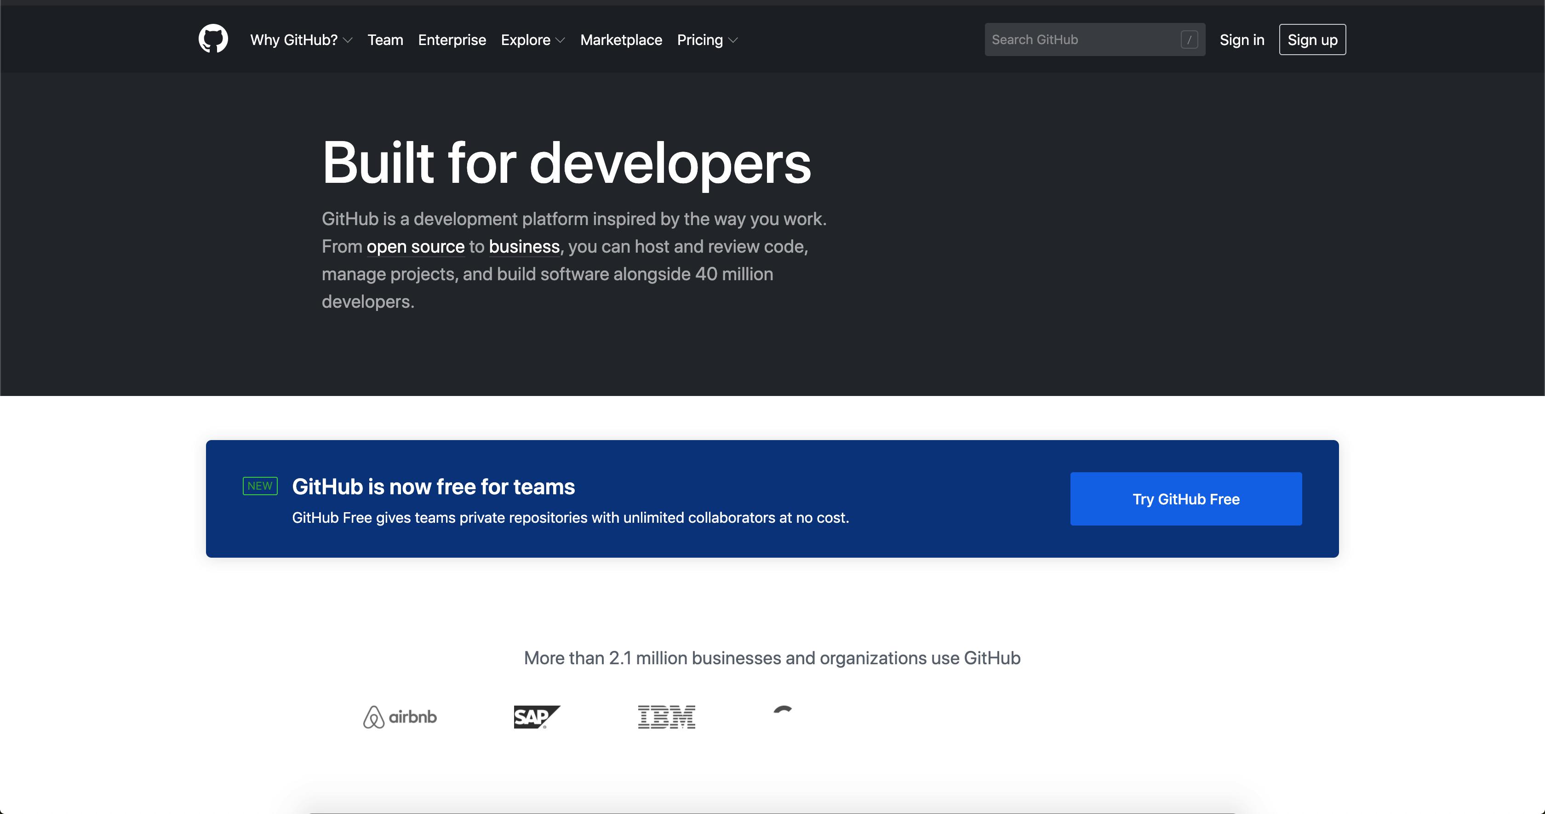This screenshot has width=1545, height=814.
Task: Click the green NEW badge
Action: [x=260, y=486]
